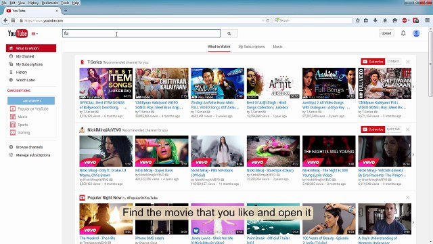Subscribe to the T-Series channel

[x=373, y=62]
